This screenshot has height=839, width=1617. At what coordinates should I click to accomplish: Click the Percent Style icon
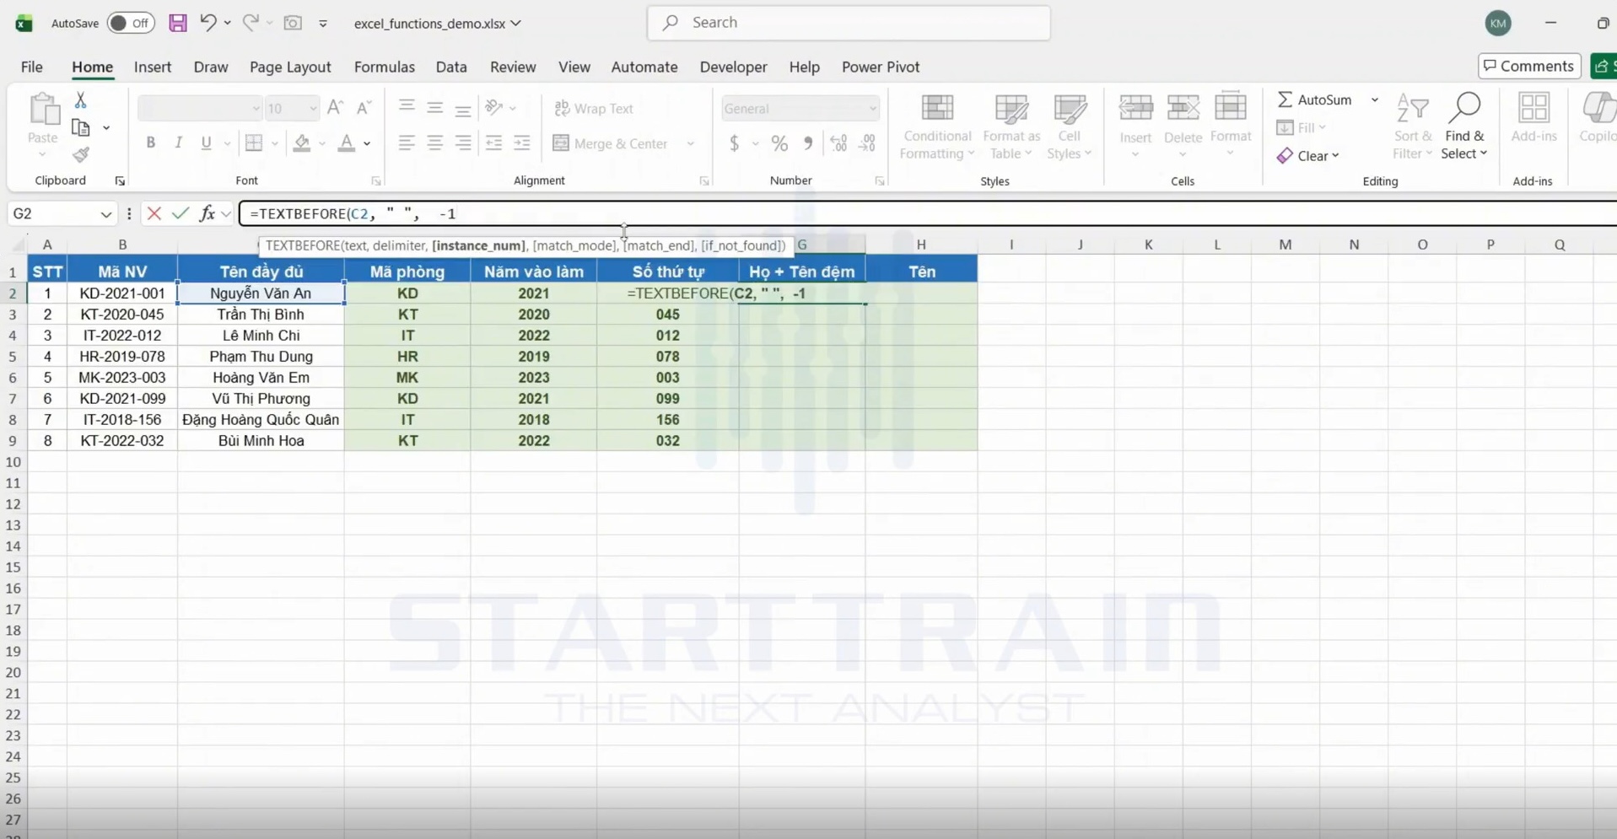coord(779,143)
